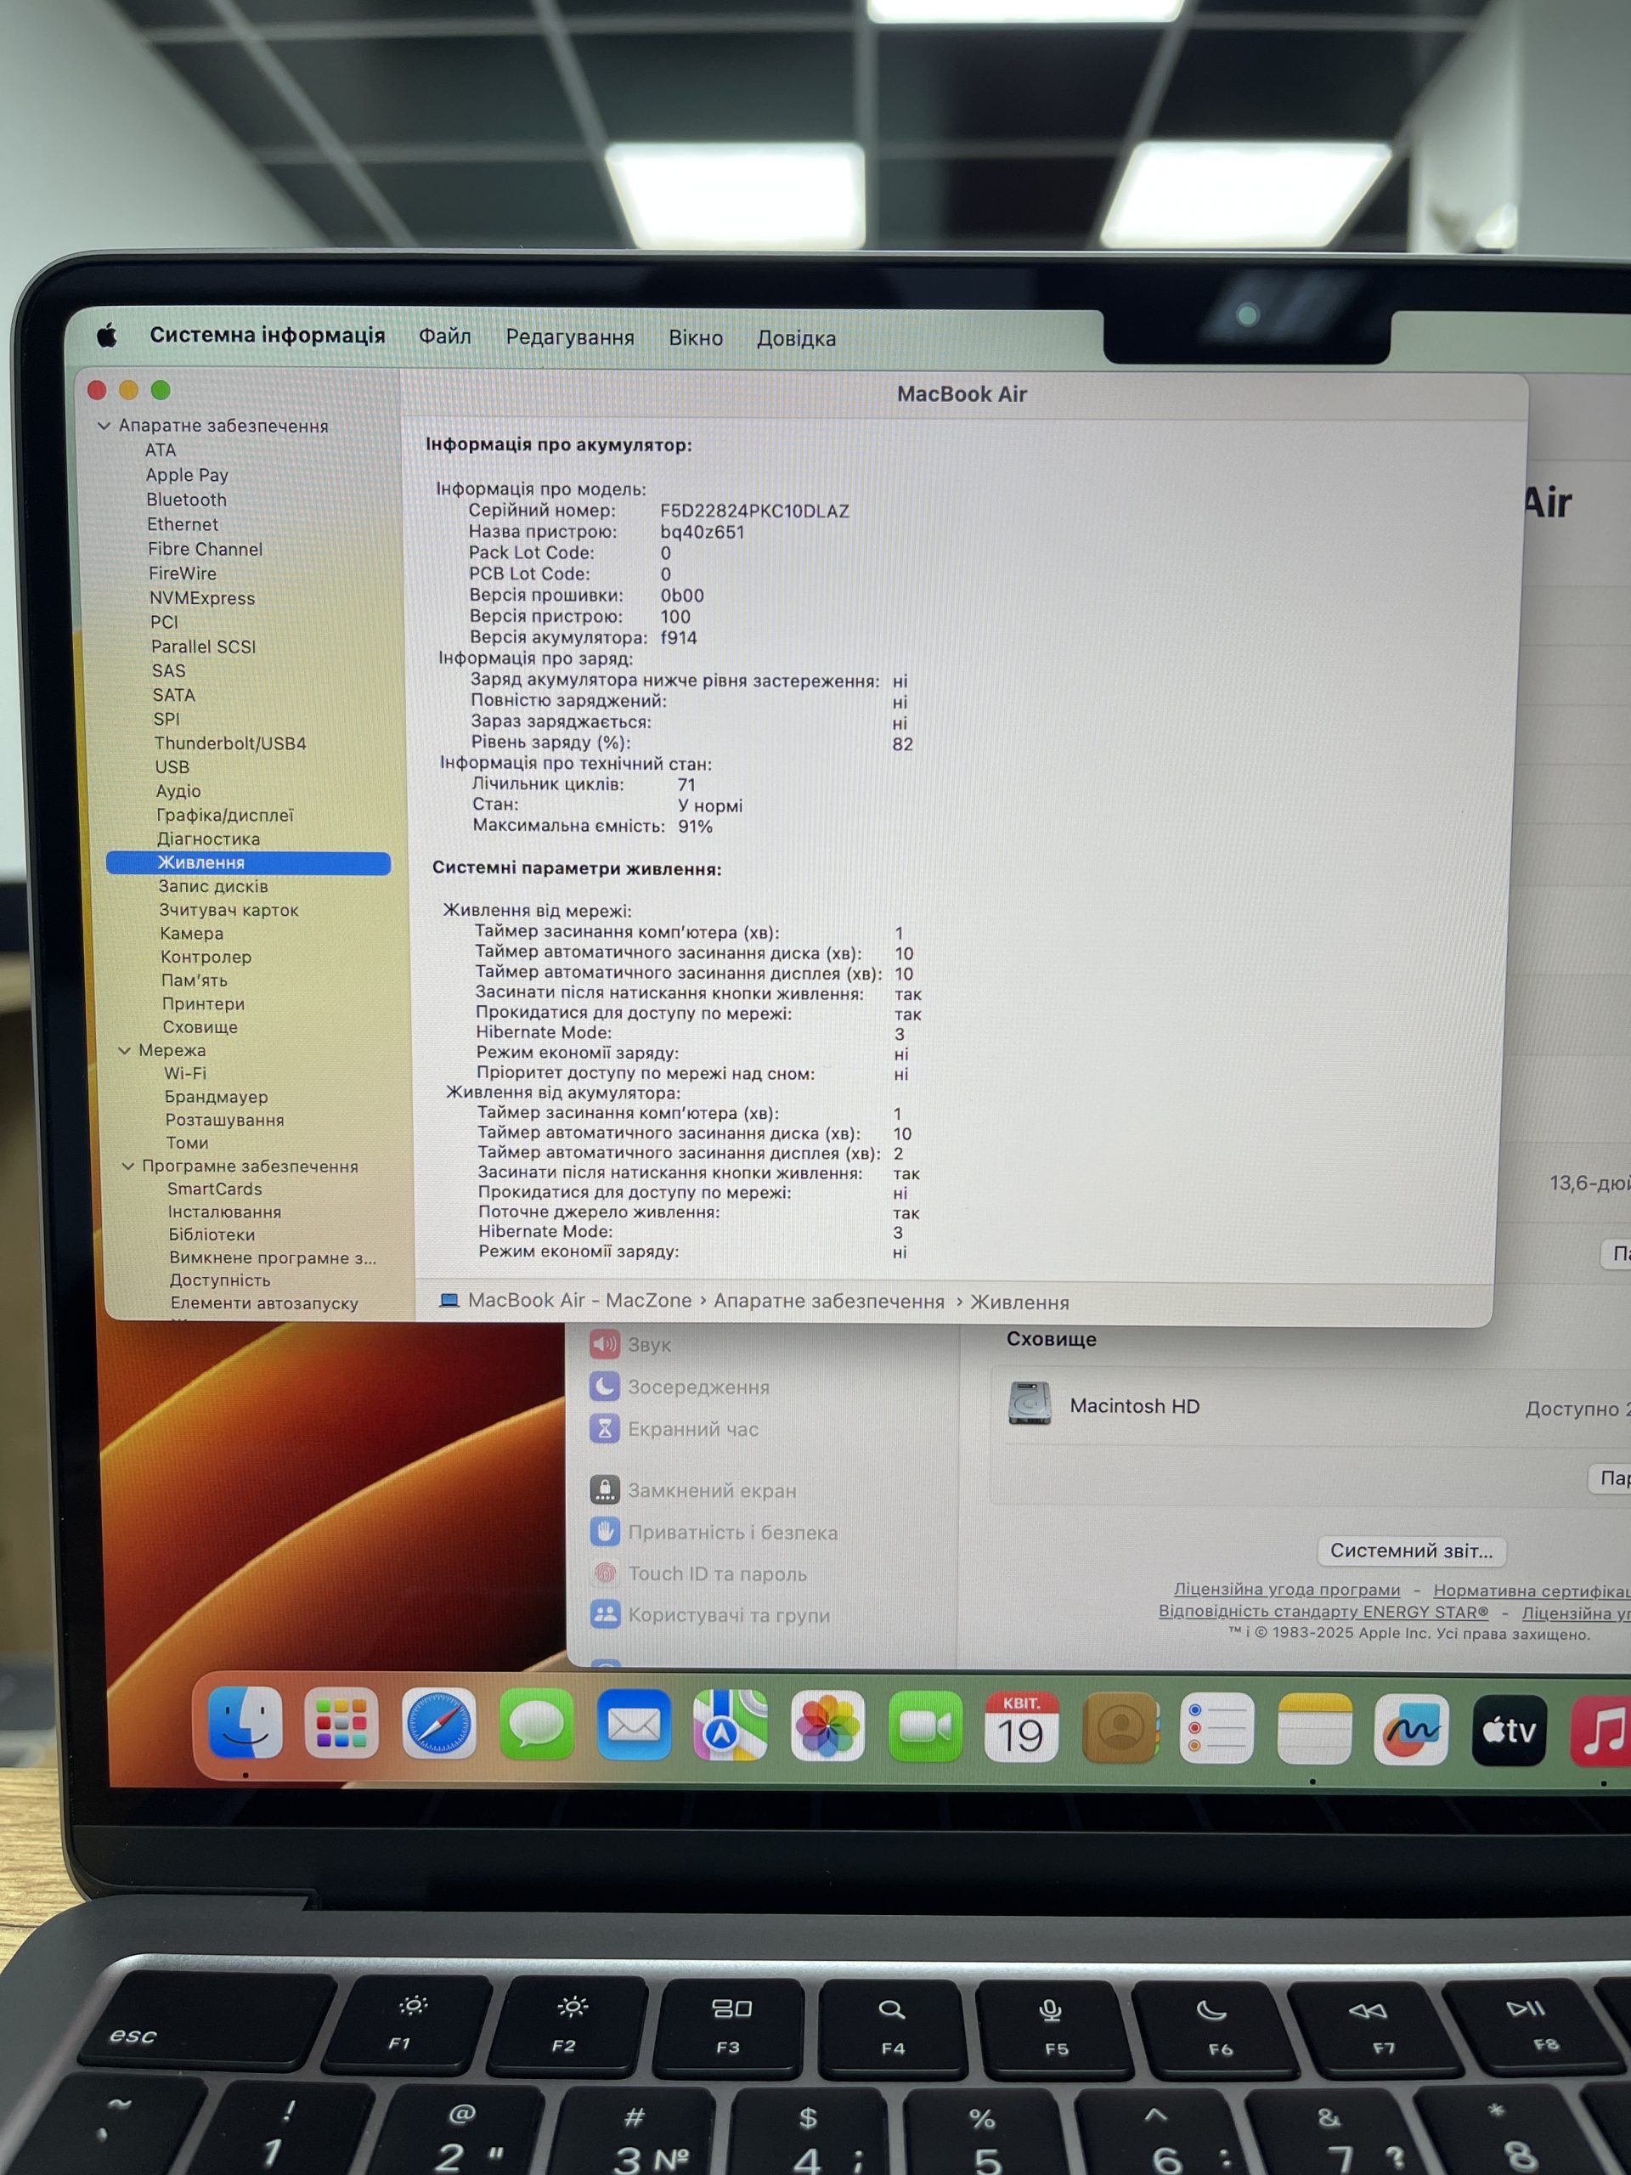Click the Зосередження moon icon in Settings
This screenshot has height=2175, width=1631.
(x=605, y=1387)
